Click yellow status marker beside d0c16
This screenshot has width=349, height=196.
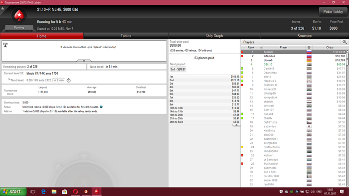(x=242, y=77)
